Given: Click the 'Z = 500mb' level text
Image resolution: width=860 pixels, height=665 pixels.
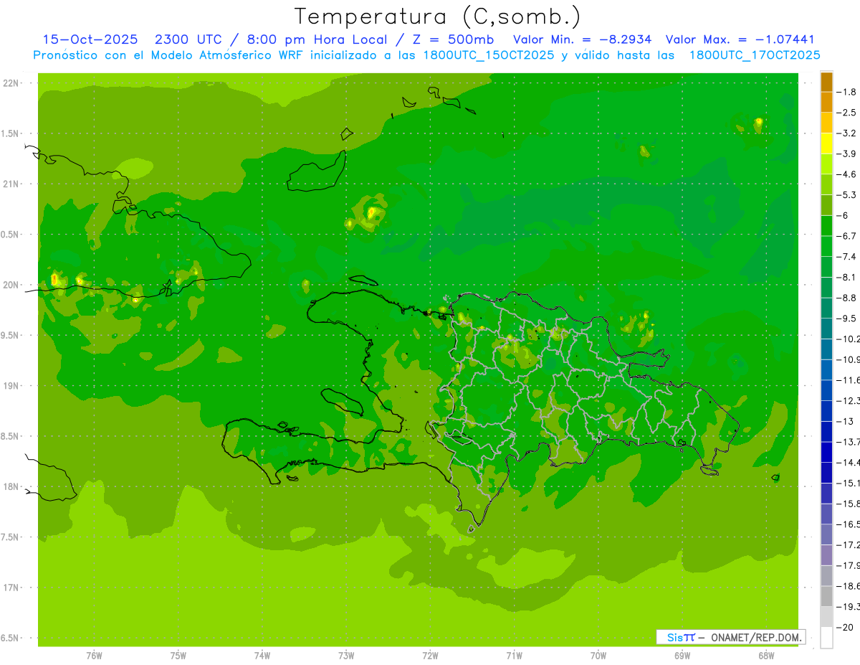Looking at the screenshot, I should [450, 39].
